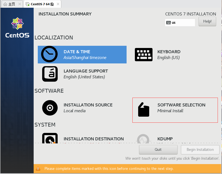This screenshot has width=222, height=174.
Task: Click INSTALLATION SOURCE label text
Action: point(88,105)
